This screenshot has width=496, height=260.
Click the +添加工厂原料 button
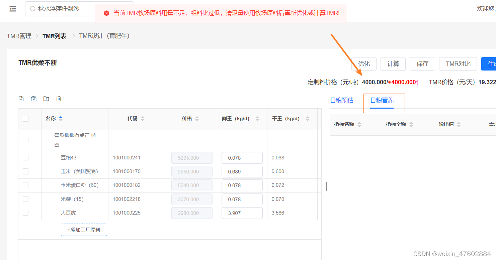point(84,230)
